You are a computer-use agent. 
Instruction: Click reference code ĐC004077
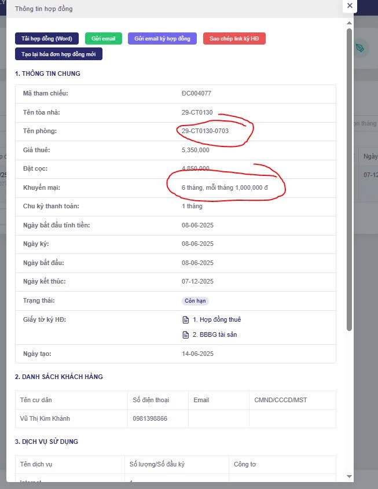point(196,93)
